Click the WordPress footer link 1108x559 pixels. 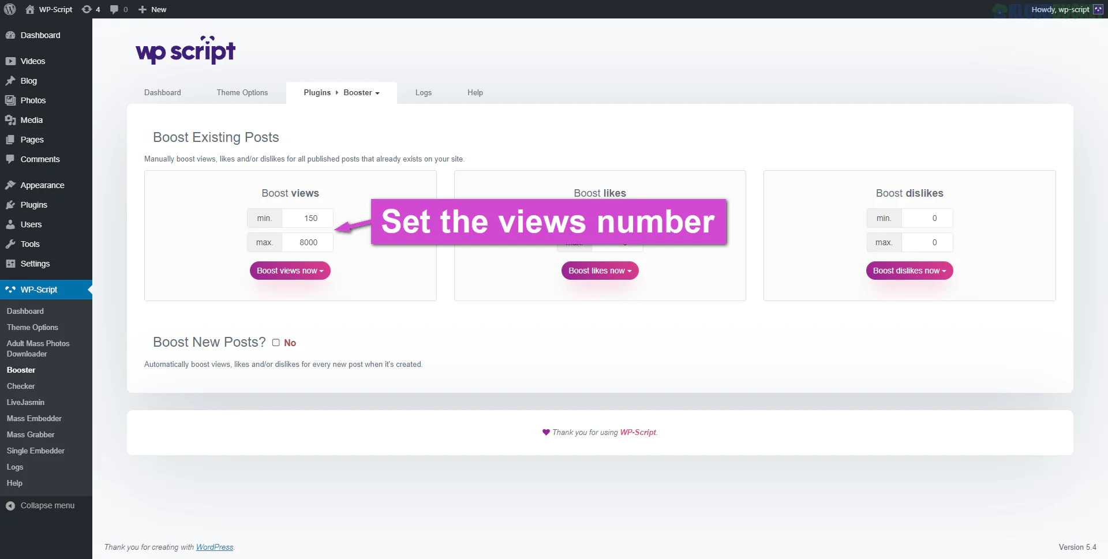214,547
